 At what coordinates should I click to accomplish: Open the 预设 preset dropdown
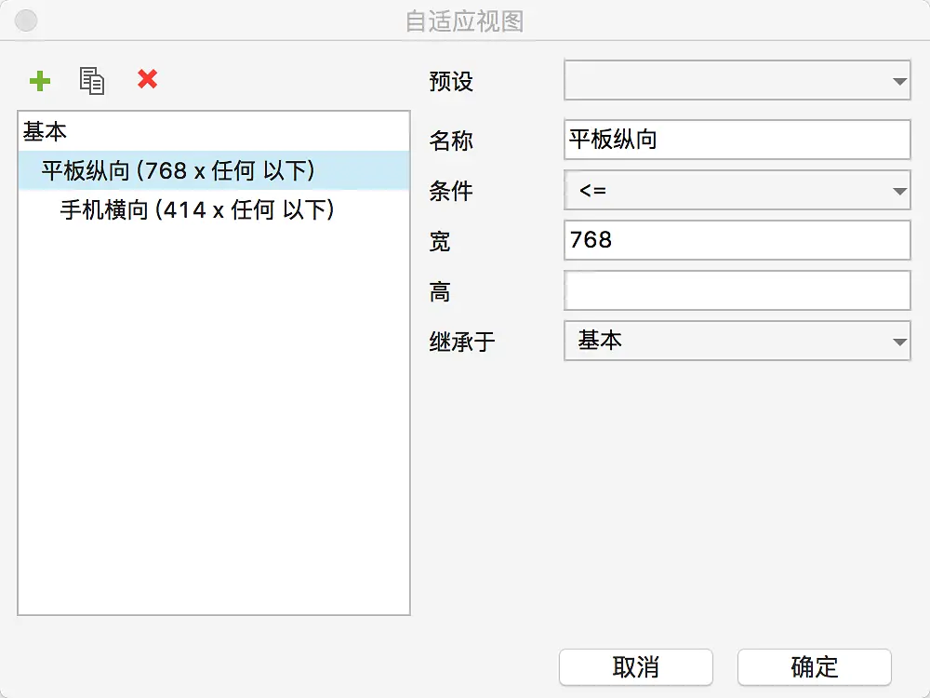pos(737,82)
